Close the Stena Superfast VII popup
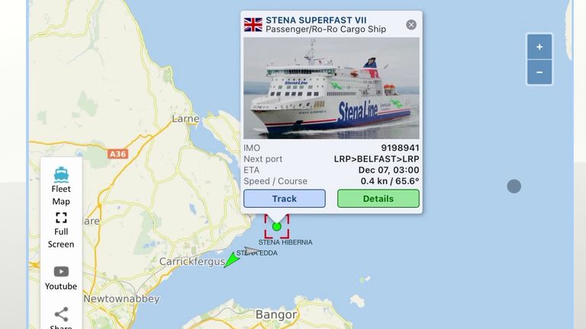586x329 pixels. pyautogui.click(x=411, y=24)
